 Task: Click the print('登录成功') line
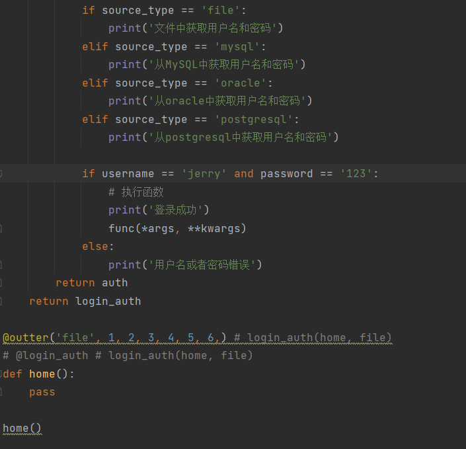[x=159, y=210]
